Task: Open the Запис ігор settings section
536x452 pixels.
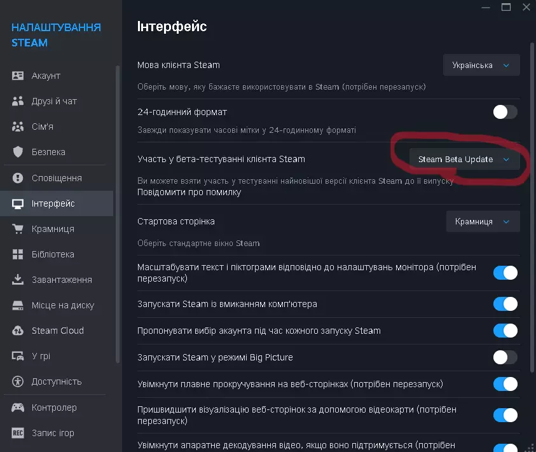Action: (x=53, y=433)
